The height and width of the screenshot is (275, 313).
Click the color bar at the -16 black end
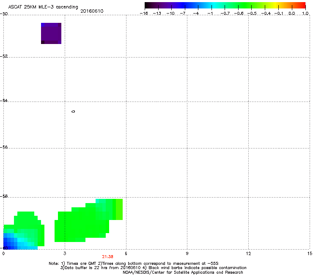click(x=147, y=5)
